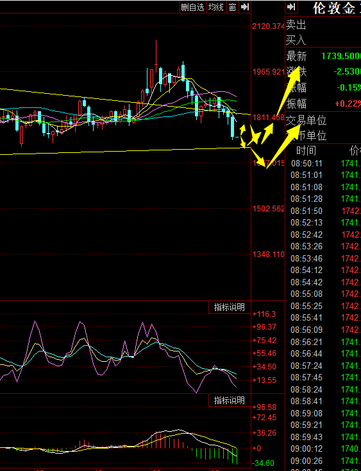Click the arrow-to-bar icon left of 伦敦金
Screen dimensions: 361x471
click(x=292, y=7)
